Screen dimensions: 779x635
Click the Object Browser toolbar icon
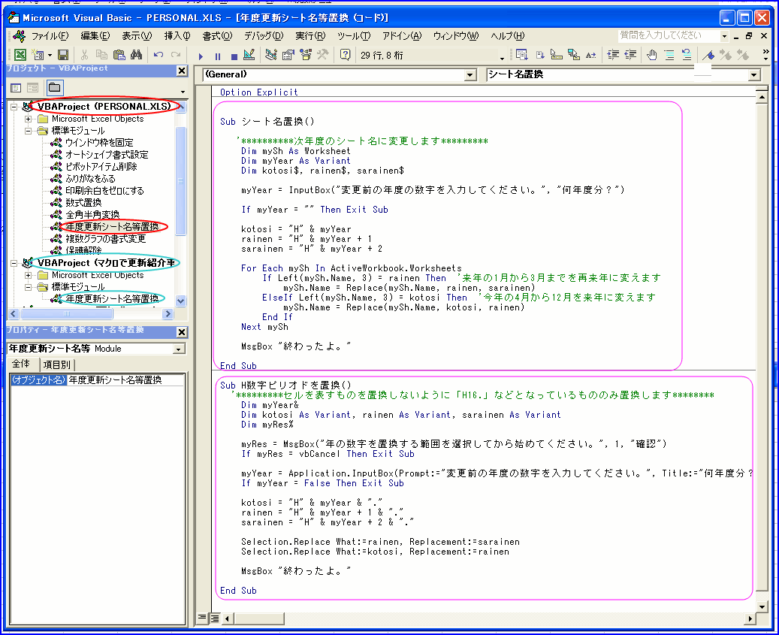point(305,54)
